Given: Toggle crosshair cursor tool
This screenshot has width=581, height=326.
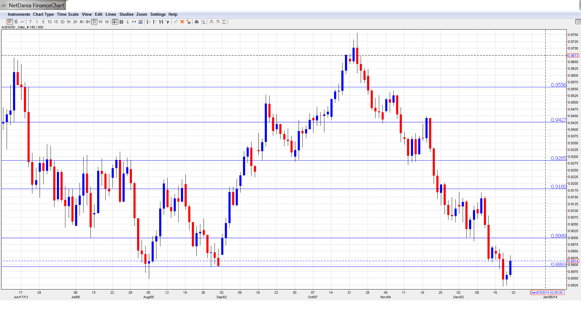Looking at the screenshot, I should pyautogui.click(x=115, y=22).
